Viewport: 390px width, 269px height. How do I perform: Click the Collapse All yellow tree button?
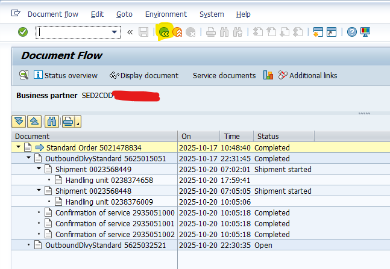click(x=34, y=122)
